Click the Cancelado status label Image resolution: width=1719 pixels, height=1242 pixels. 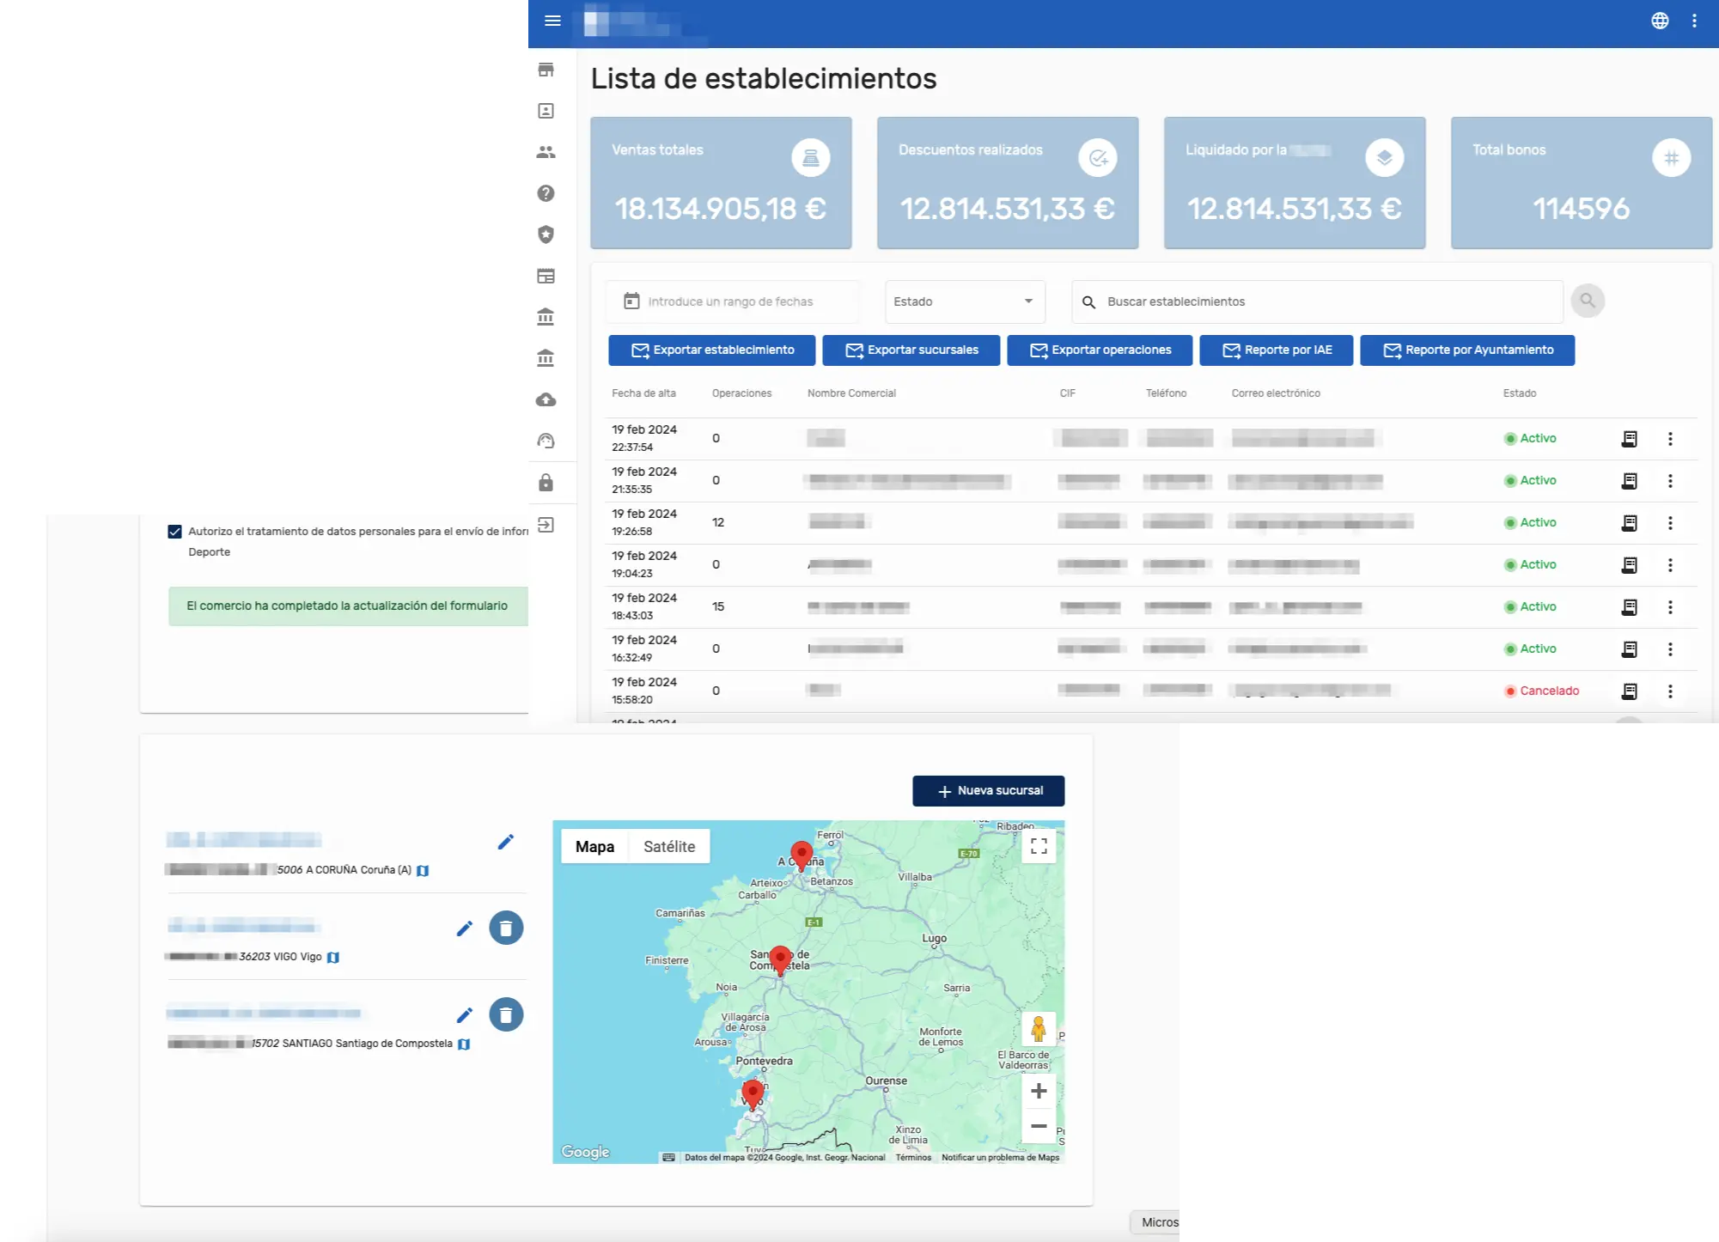pyautogui.click(x=1549, y=691)
